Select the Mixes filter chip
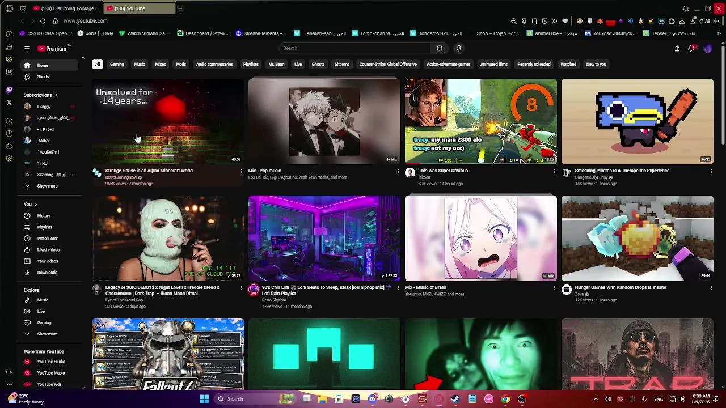Screen dimensions: 726x408 [x=161, y=64]
